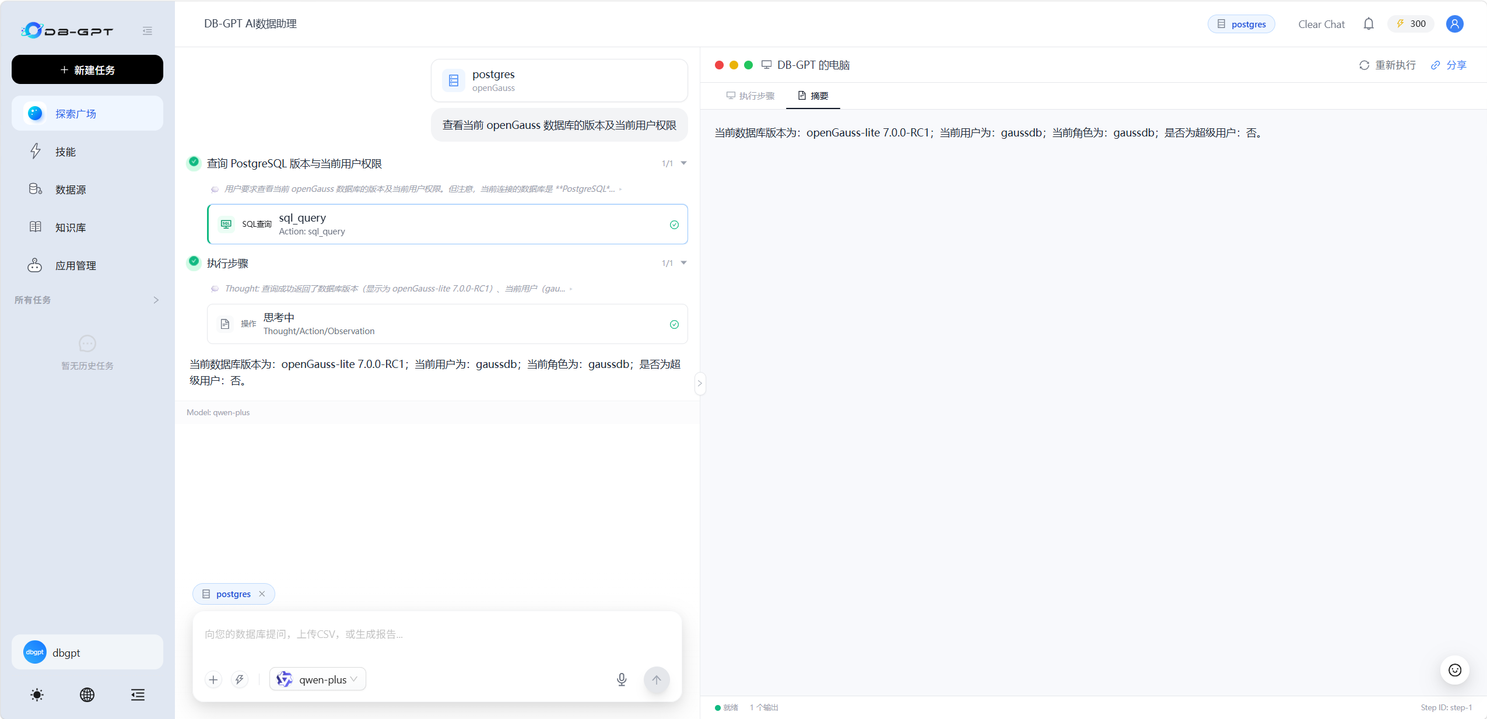
Task: Click the 新建任务 button
Action: click(87, 69)
